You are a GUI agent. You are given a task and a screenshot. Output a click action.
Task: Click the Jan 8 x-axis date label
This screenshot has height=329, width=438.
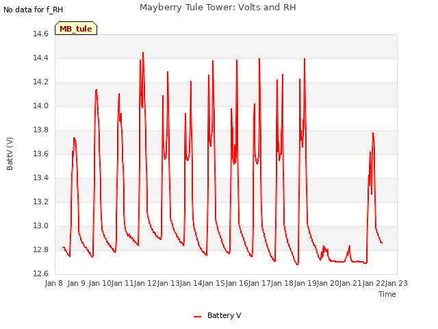coord(53,283)
